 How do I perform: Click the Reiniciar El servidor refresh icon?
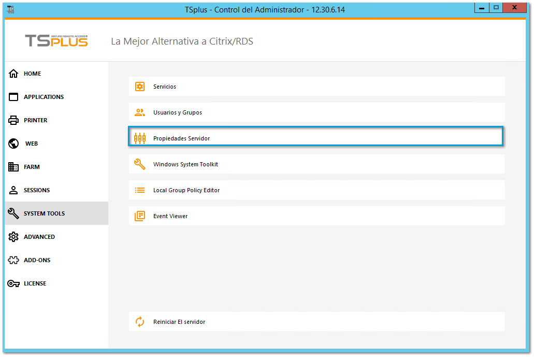point(140,322)
